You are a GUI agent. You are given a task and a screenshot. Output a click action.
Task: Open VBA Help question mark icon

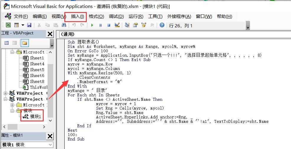pos(162,25)
